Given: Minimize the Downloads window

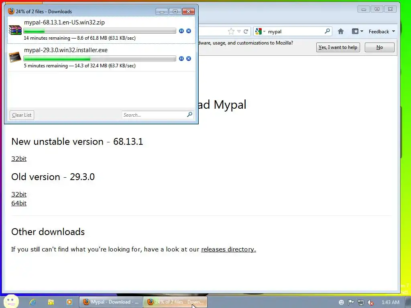Looking at the screenshot, I should coord(162,12).
